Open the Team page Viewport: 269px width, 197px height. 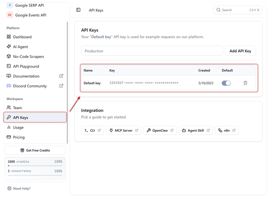17,108
